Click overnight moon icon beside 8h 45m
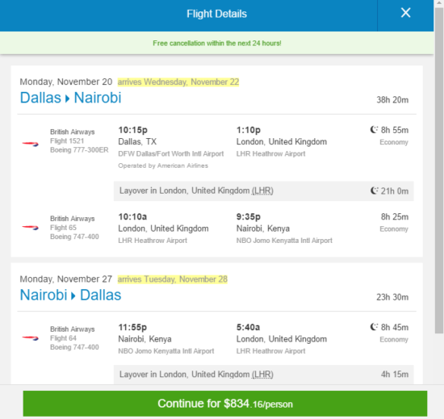The width and height of the screenshot is (444, 419). coord(374,327)
